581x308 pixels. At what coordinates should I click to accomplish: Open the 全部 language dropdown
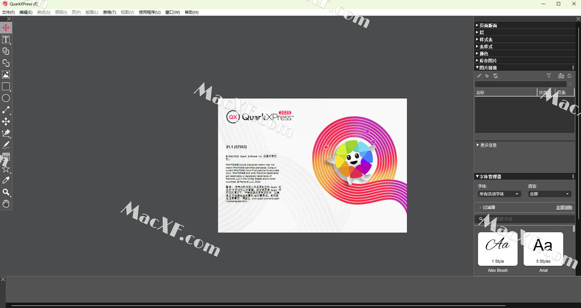[x=549, y=194]
